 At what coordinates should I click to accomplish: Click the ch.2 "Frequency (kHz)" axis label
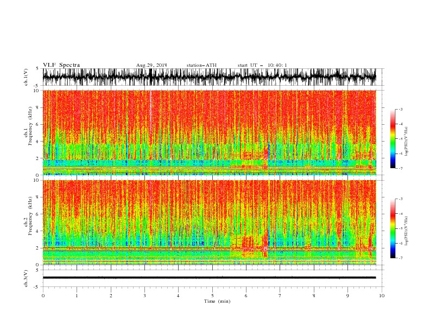coord(30,216)
